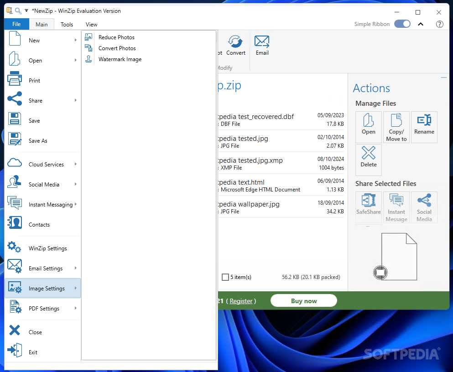This screenshot has height=372, width=453.
Task: Check the 5 item(s) select-all checkbox
Action: (x=225, y=277)
